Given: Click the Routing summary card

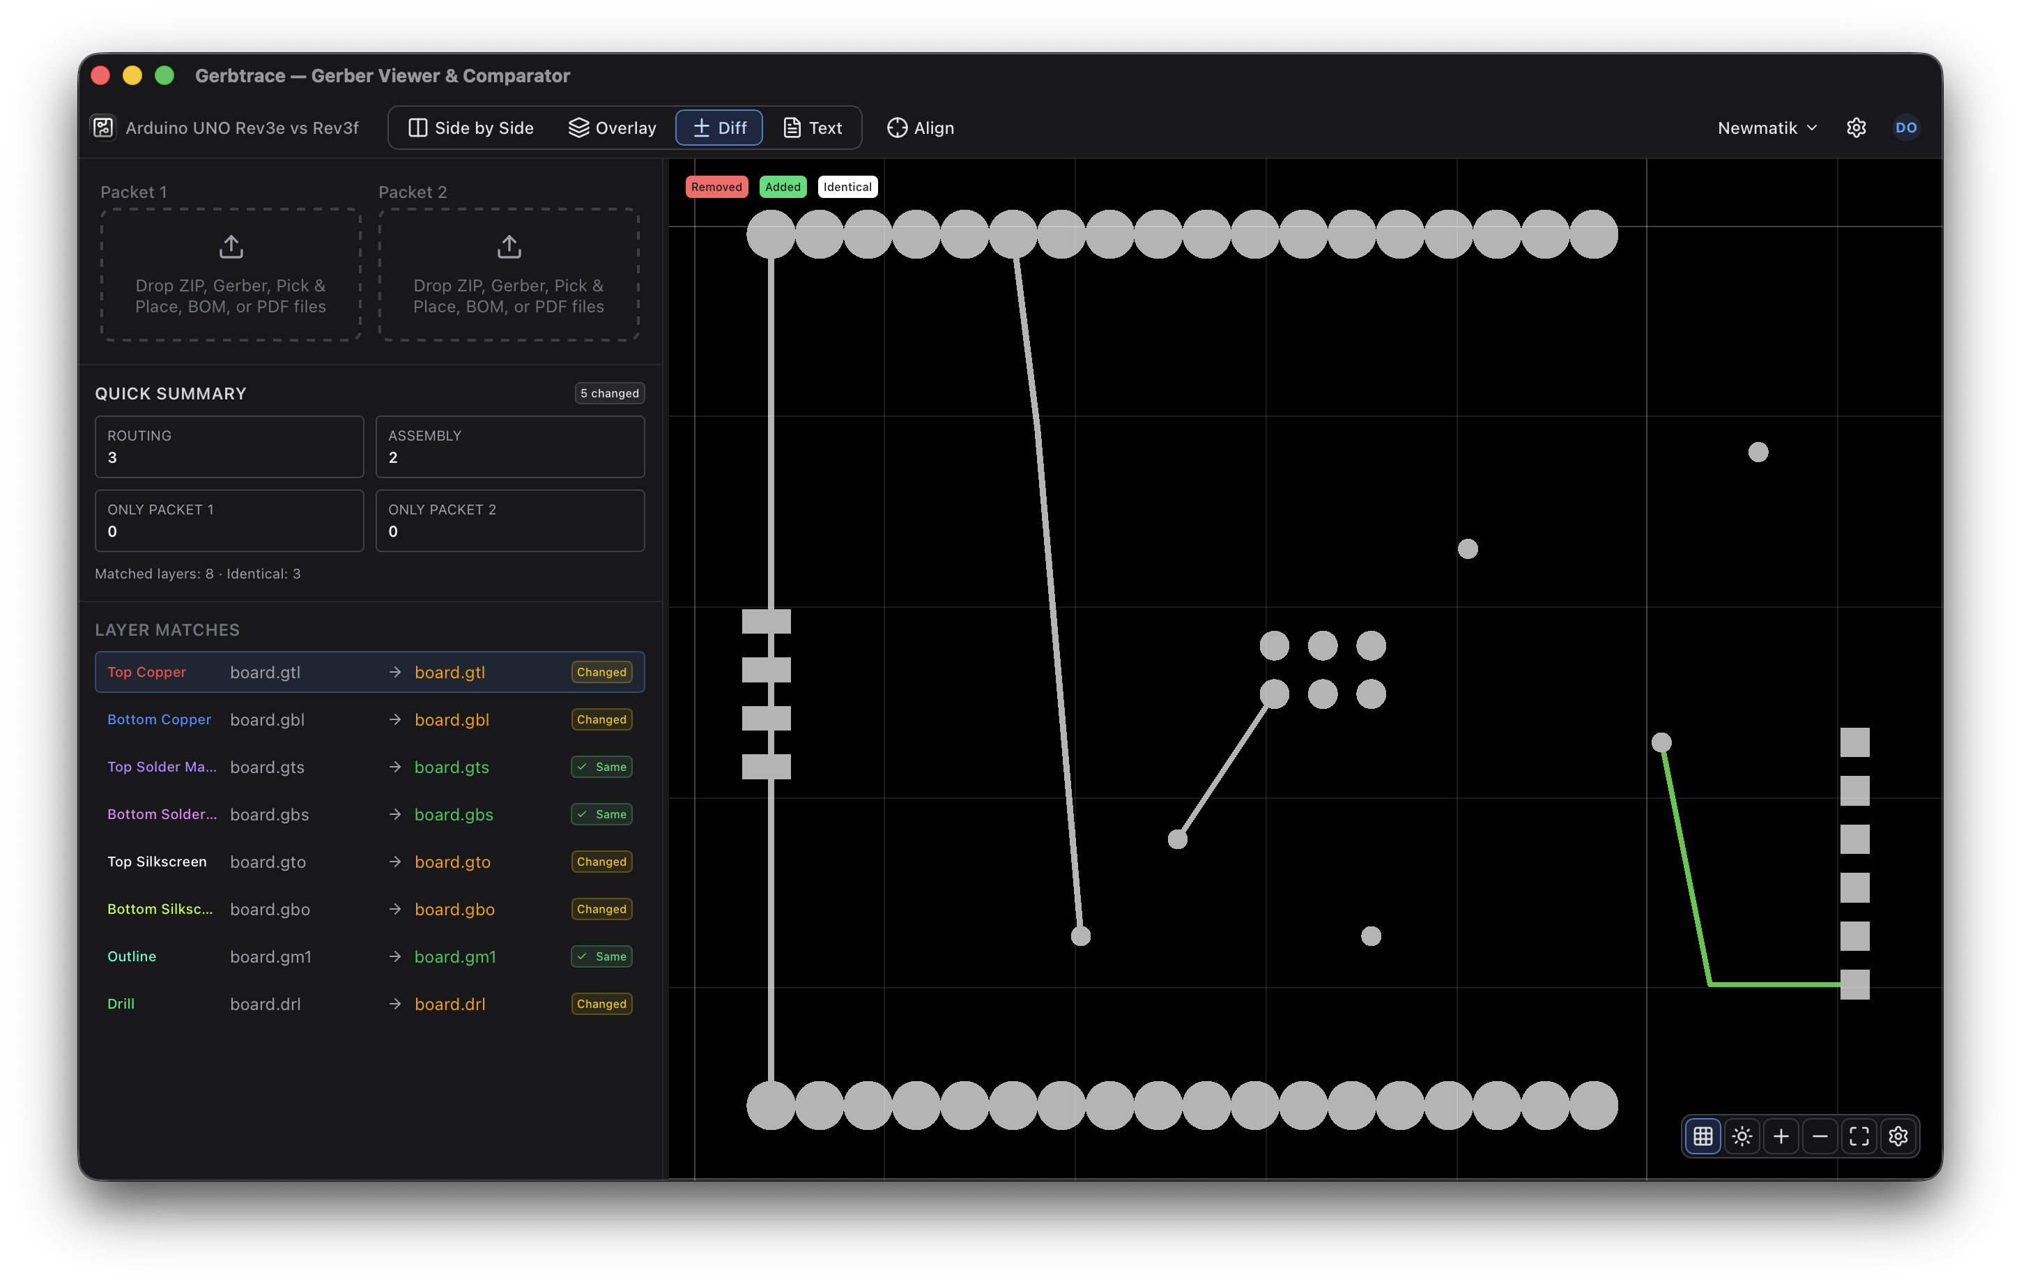Looking at the screenshot, I should pyautogui.click(x=229, y=447).
